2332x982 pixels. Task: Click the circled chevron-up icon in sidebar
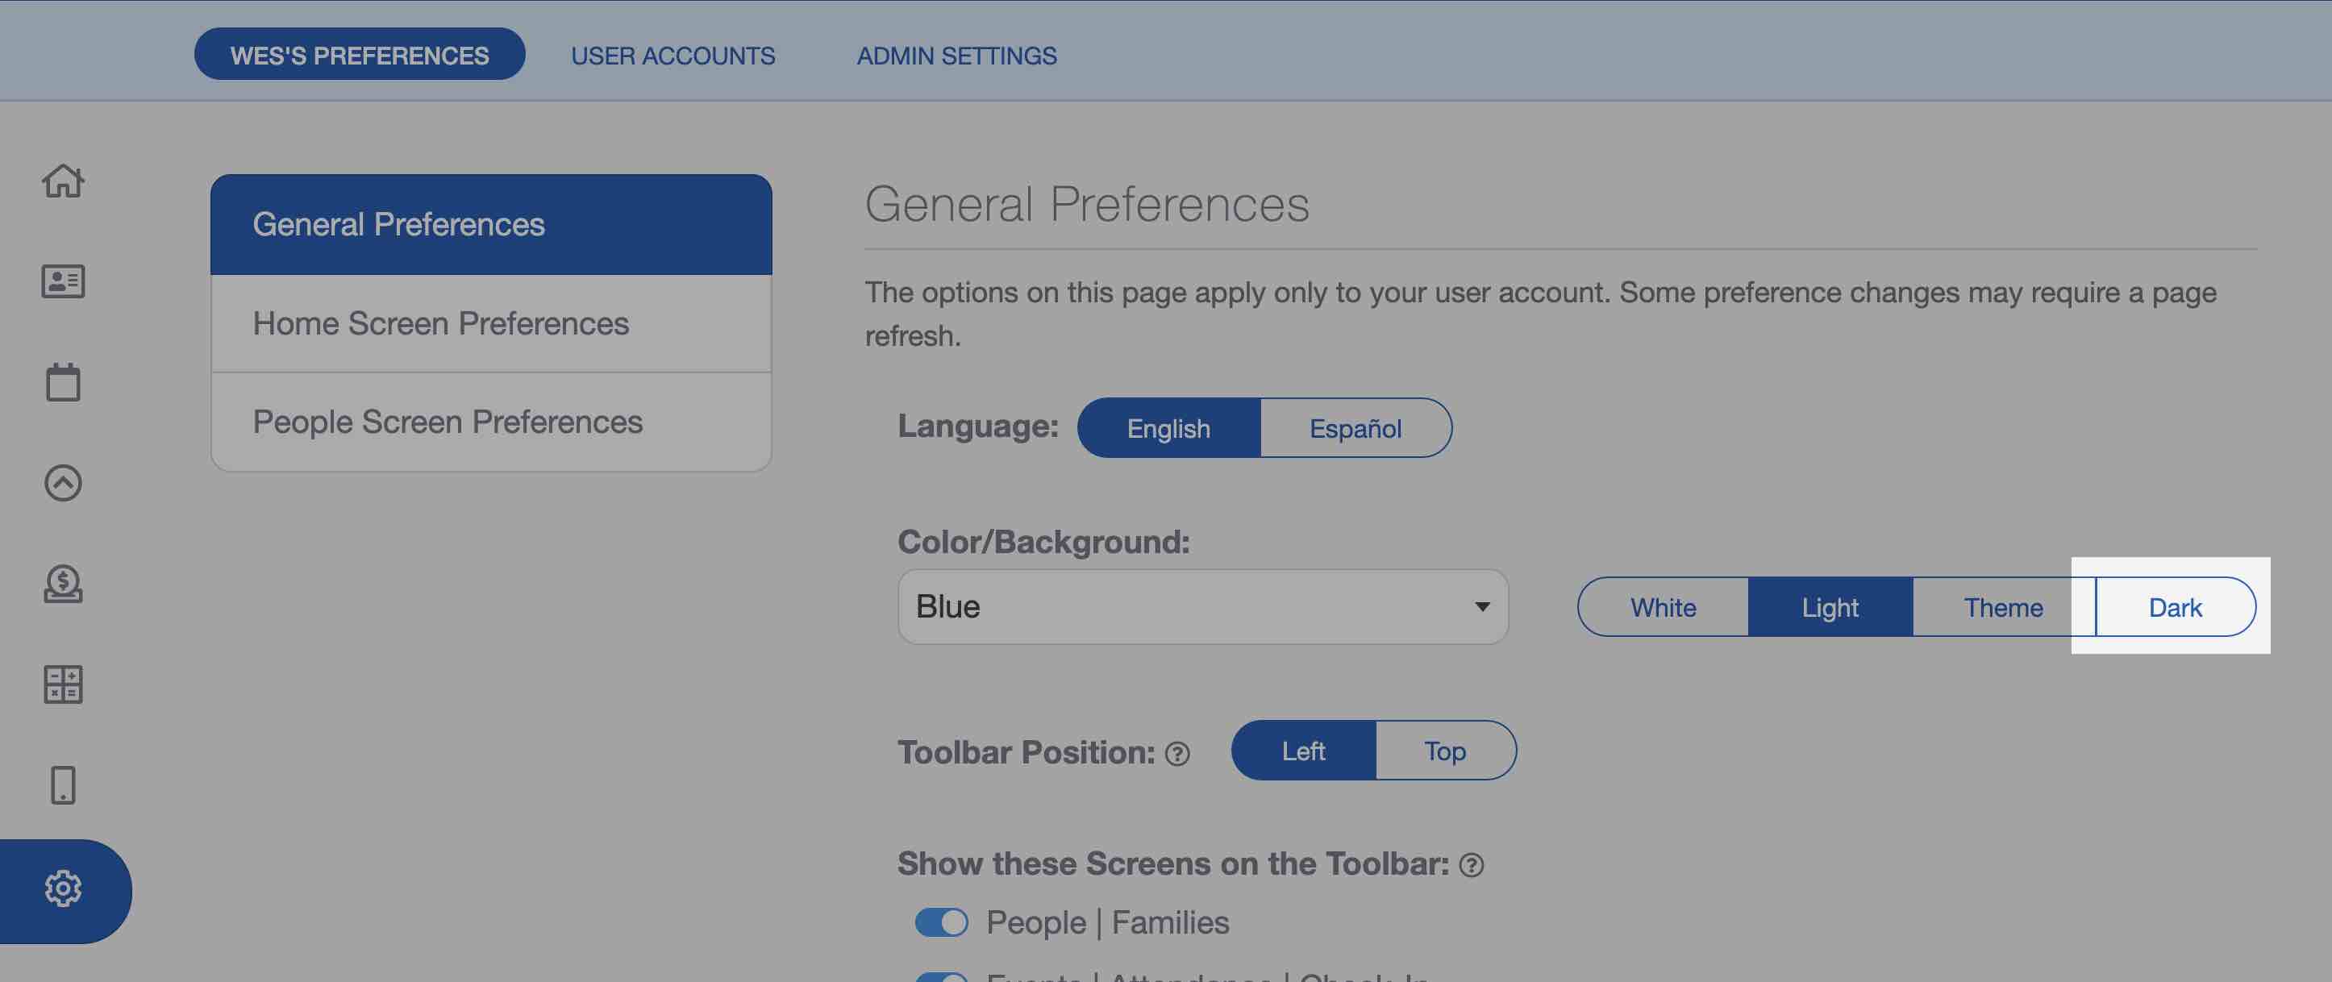64,482
